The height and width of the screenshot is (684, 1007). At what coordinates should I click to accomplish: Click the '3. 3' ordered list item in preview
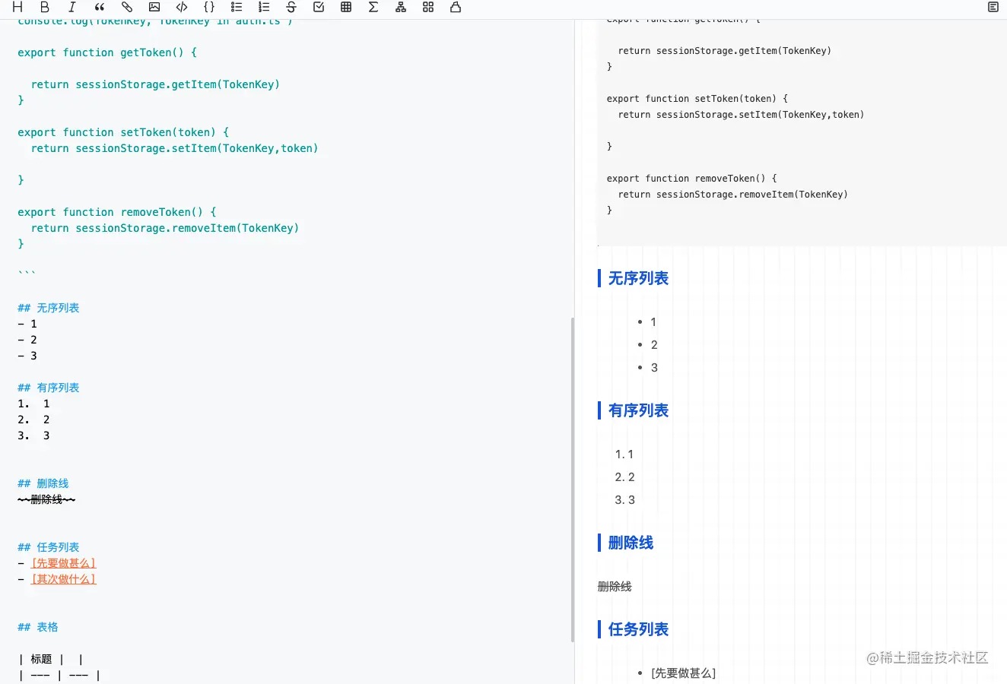(625, 500)
